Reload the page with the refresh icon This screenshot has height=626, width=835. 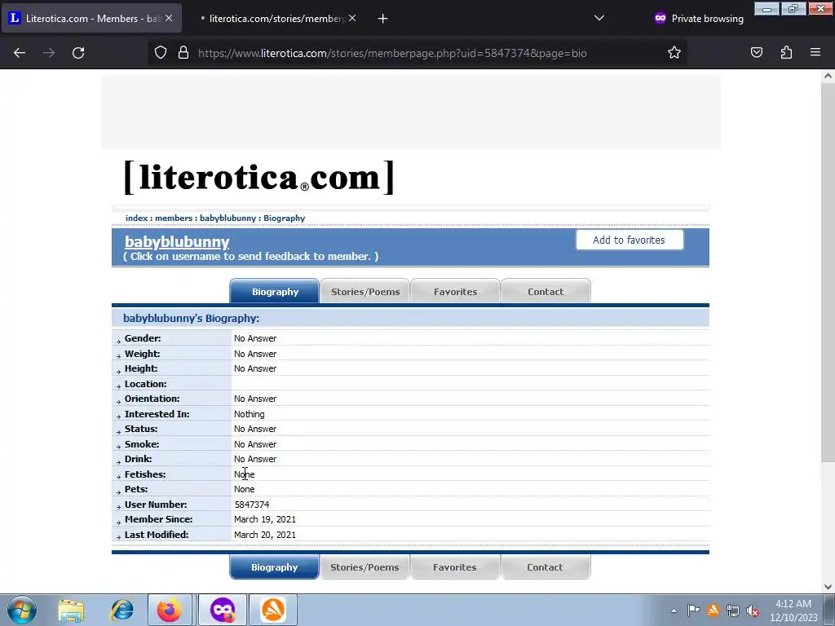point(78,53)
